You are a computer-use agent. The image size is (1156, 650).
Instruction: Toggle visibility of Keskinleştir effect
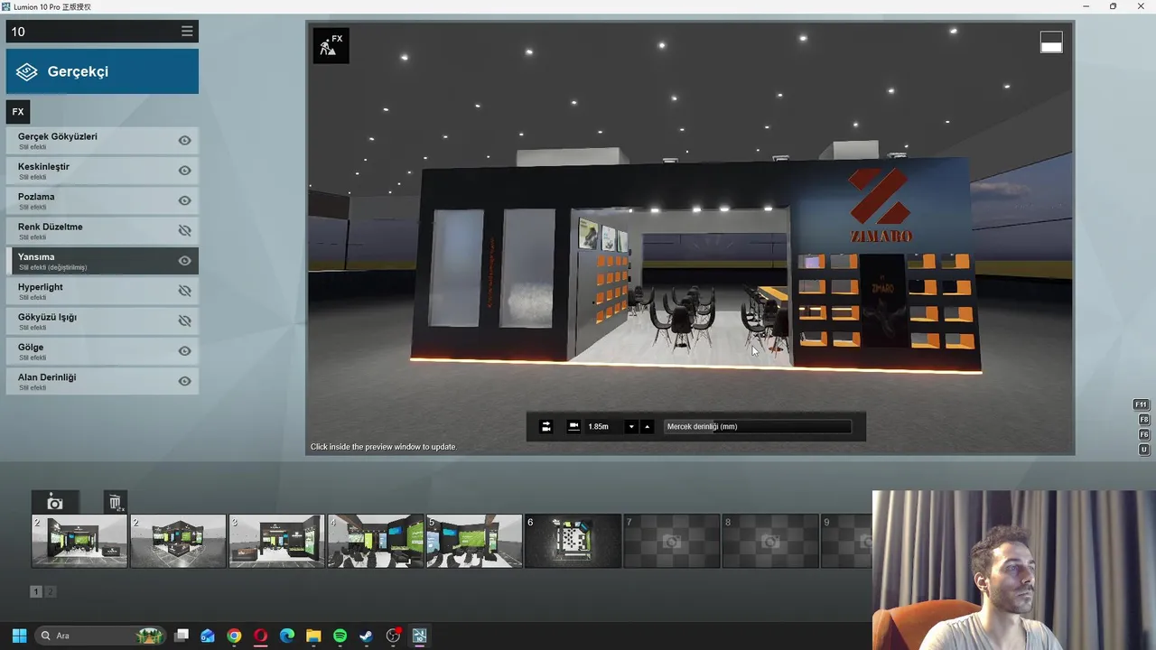[x=184, y=171]
